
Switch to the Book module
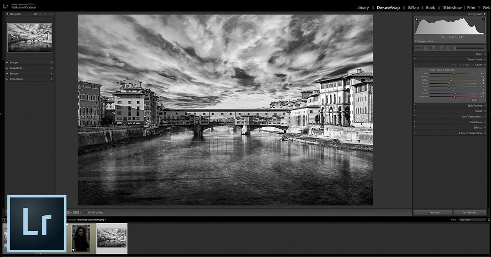[x=430, y=8]
